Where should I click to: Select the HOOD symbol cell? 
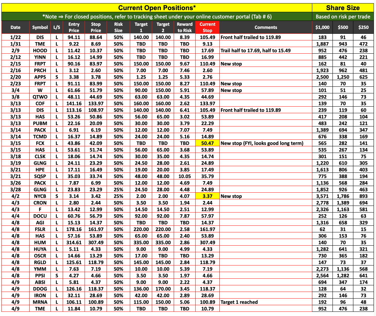click(x=40, y=51)
